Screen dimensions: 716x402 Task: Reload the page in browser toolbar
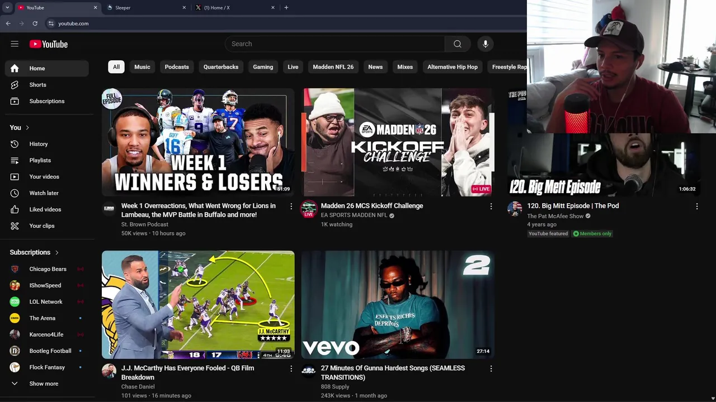(x=35, y=23)
